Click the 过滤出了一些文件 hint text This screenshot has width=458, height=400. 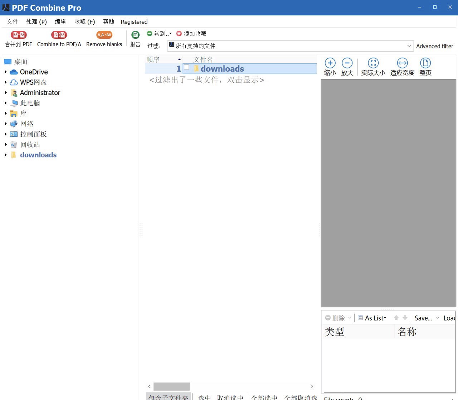(x=207, y=80)
